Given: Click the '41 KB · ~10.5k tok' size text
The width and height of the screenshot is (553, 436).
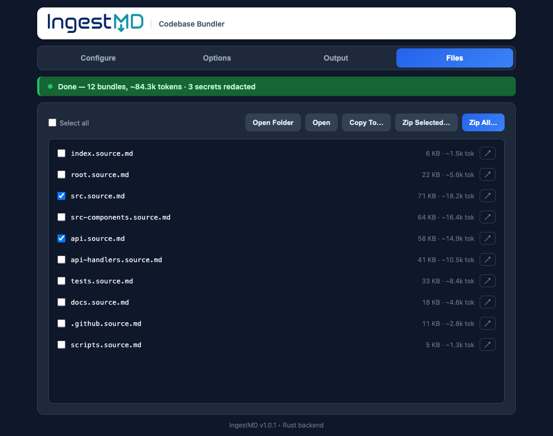Looking at the screenshot, I should (446, 259).
